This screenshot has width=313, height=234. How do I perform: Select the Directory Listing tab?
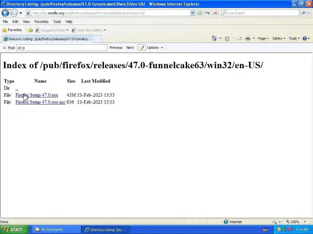47,39
